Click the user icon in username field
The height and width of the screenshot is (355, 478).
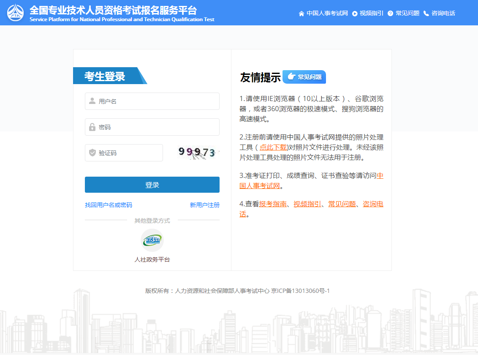click(92, 101)
